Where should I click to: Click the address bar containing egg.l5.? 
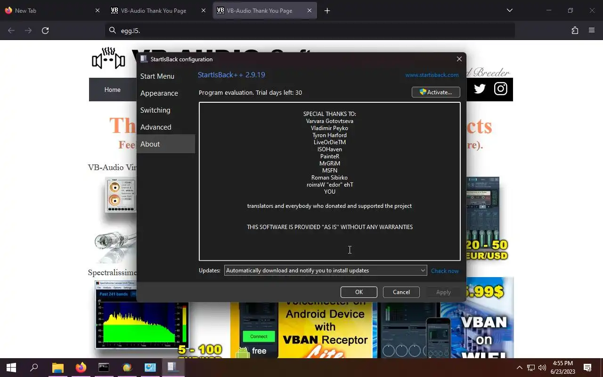tap(310, 31)
